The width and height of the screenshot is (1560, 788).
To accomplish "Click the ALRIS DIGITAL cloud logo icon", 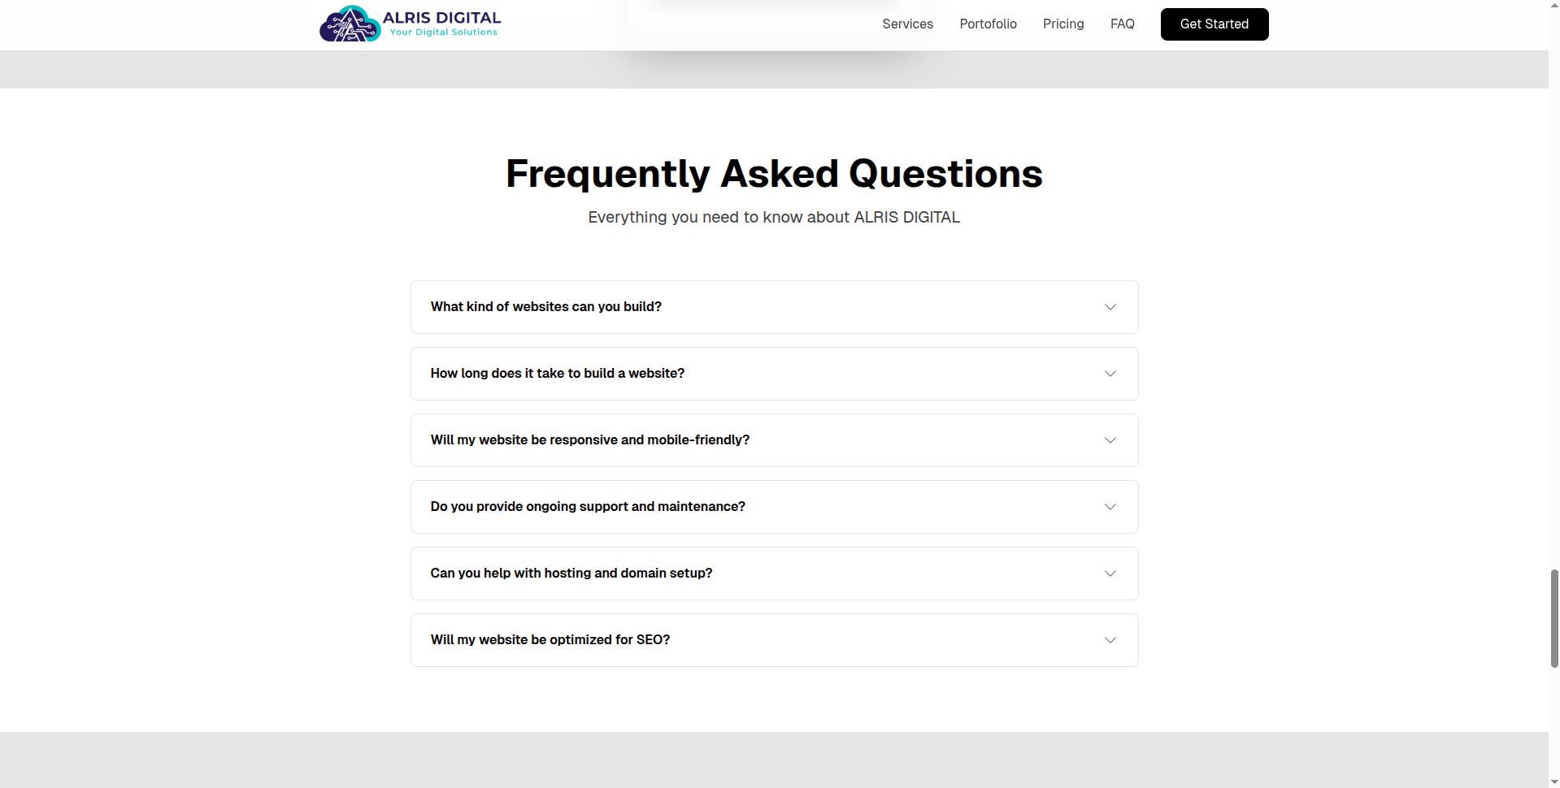I will point(350,24).
